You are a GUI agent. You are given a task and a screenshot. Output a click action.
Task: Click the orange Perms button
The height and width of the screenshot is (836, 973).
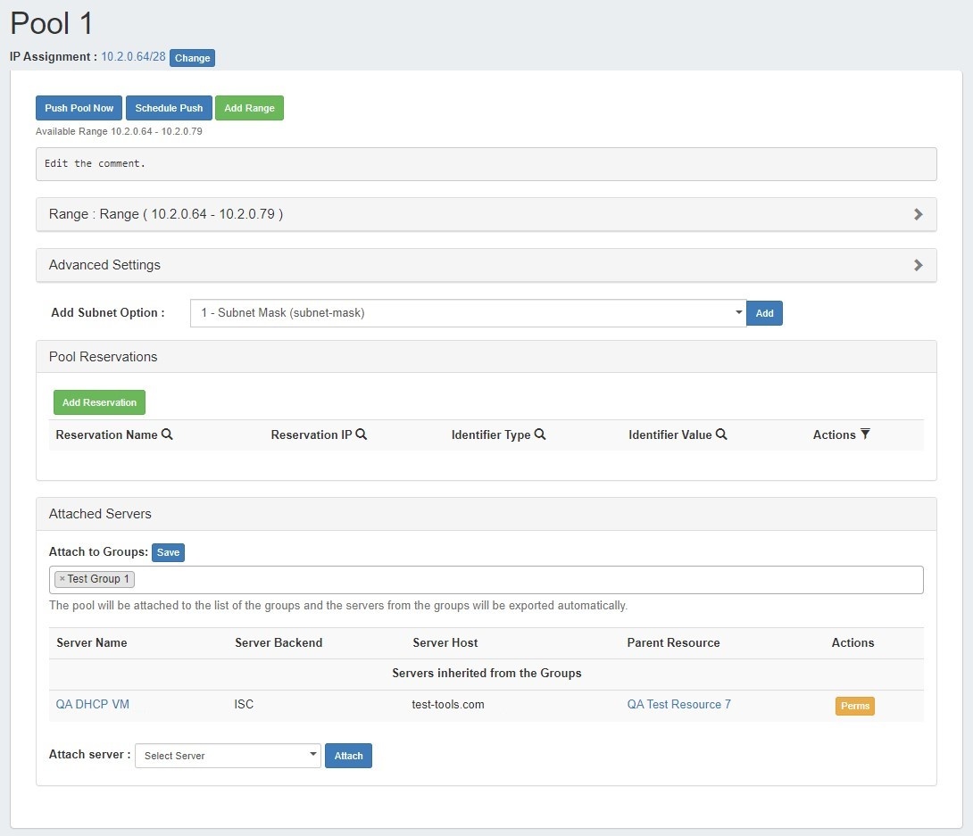[854, 706]
